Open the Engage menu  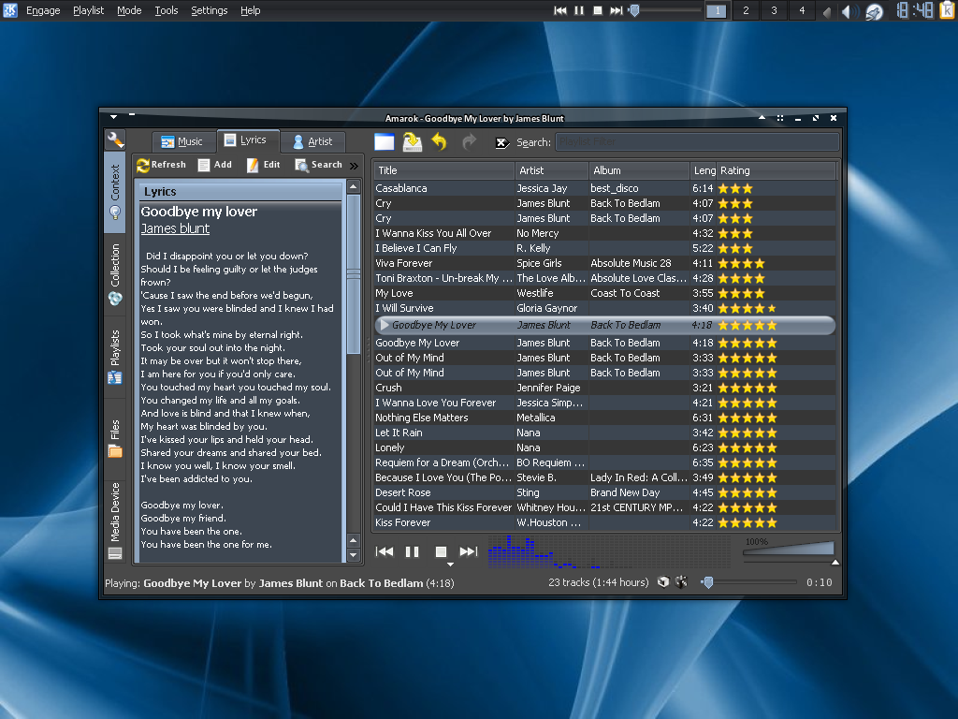tap(43, 10)
